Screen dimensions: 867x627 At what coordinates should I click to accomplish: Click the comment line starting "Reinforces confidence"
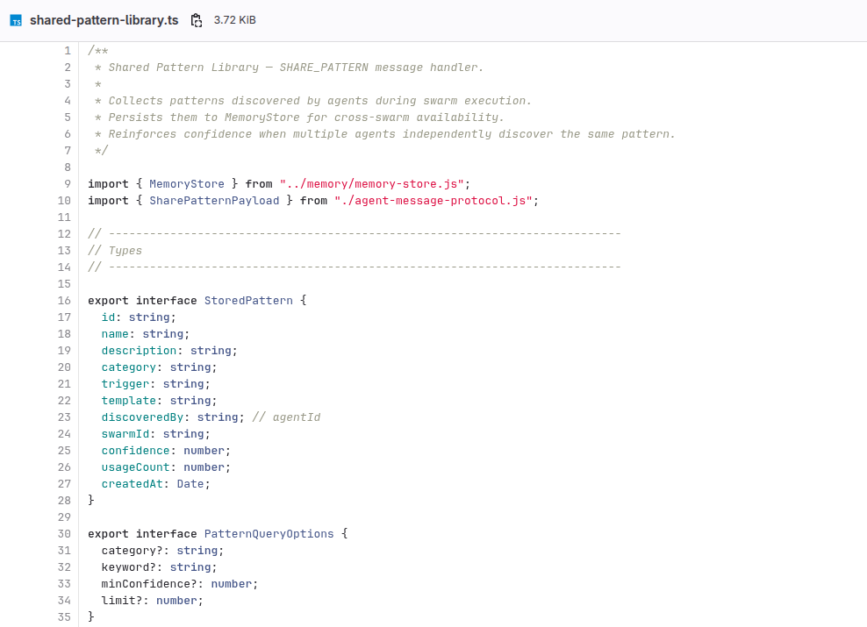[385, 134]
